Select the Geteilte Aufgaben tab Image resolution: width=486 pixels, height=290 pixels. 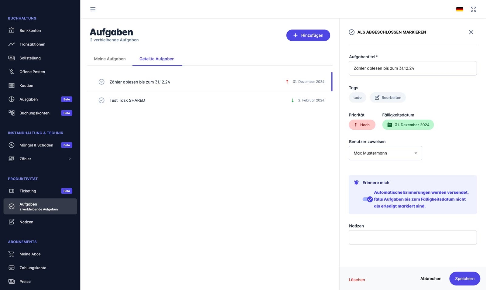(157, 59)
